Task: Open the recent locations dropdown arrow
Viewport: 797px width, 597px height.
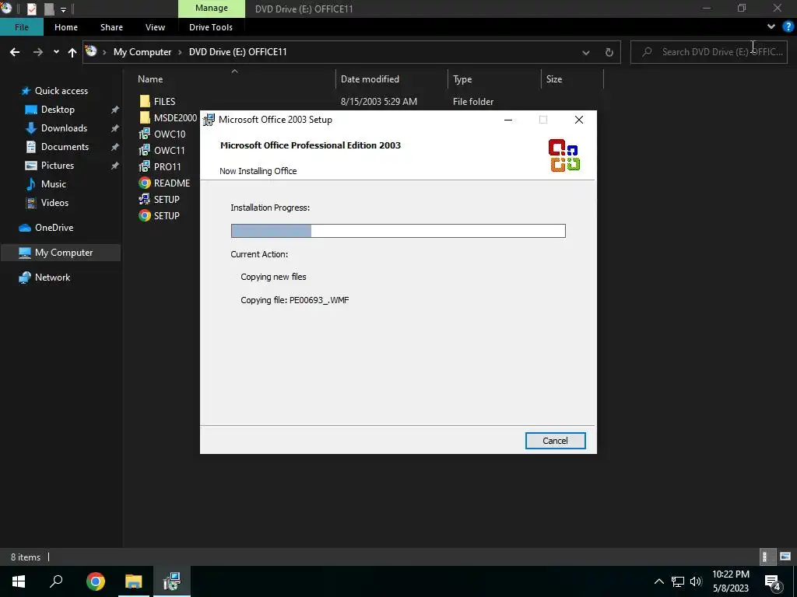Action: pos(56,52)
